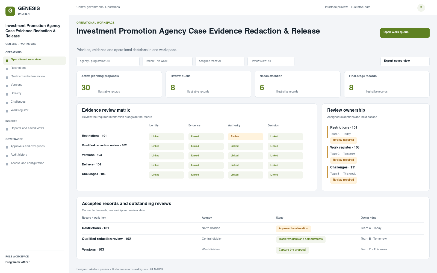Open Qualified redaction review · 102 record

point(107,239)
